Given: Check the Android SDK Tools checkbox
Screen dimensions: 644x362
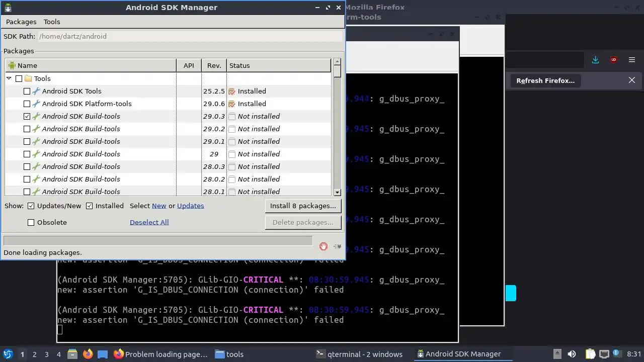Looking at the screenshot, I should pyautogui.click(x=27, y=91).
